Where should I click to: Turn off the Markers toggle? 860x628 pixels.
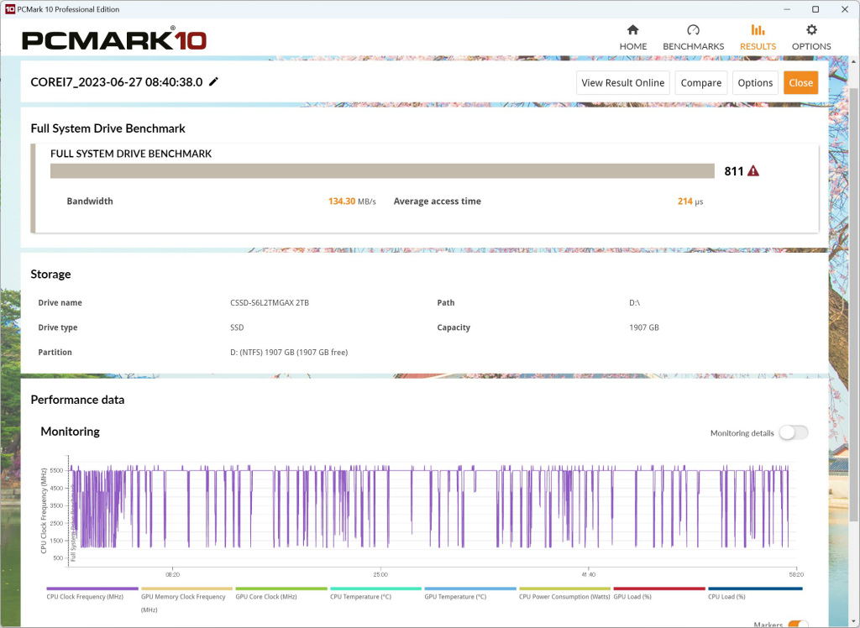click(798, 625)
